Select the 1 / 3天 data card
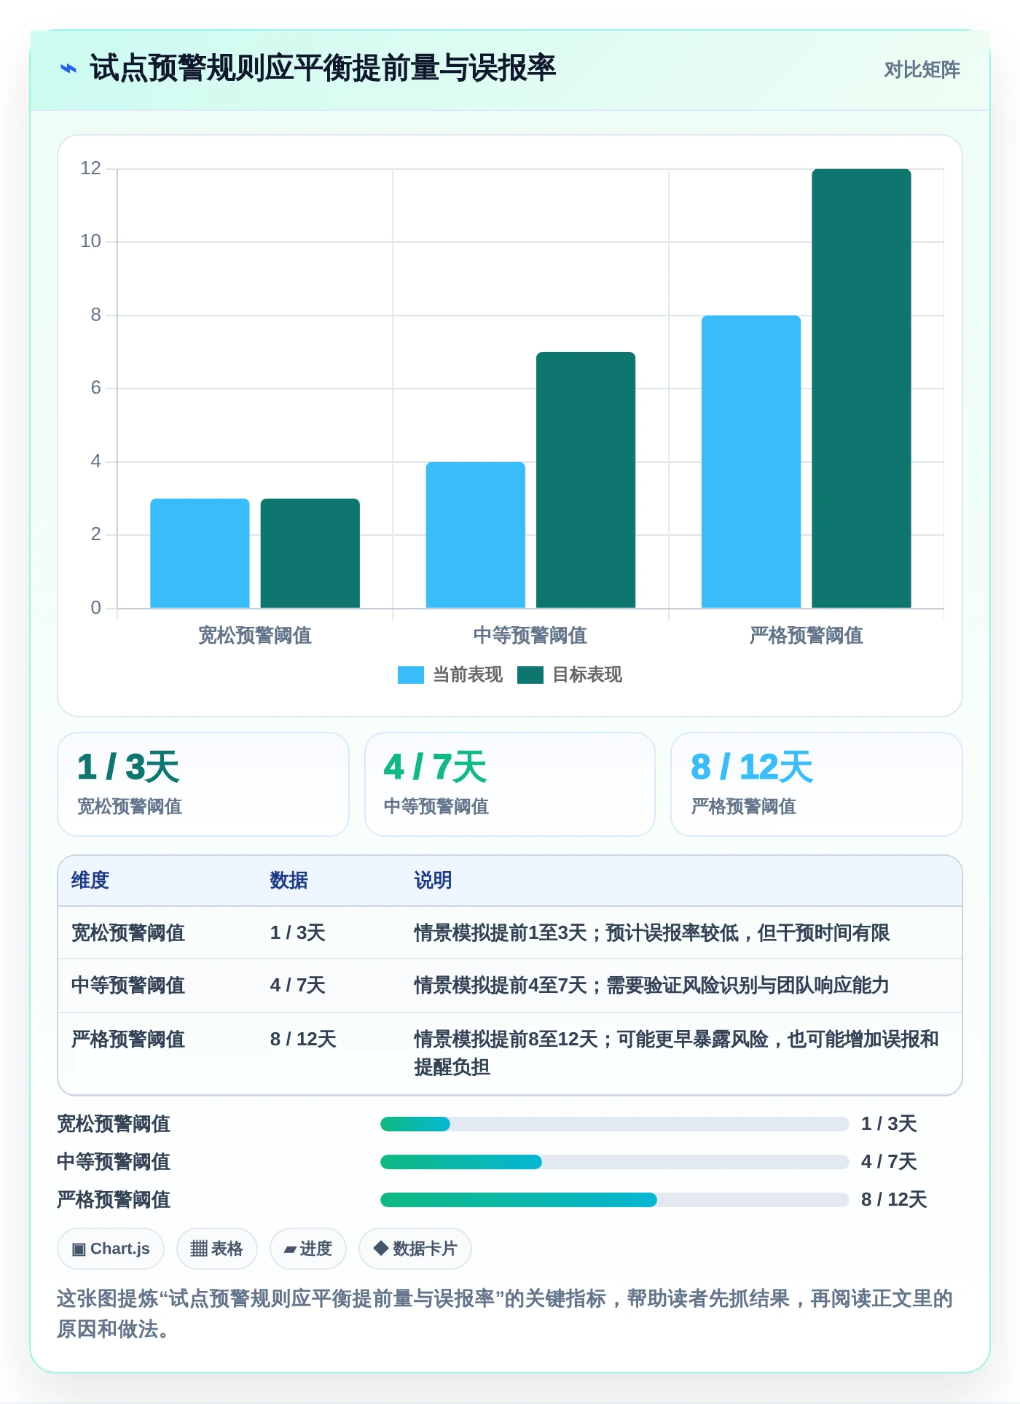Screen dimensions: 1020x1404 (x=203, y=784)
